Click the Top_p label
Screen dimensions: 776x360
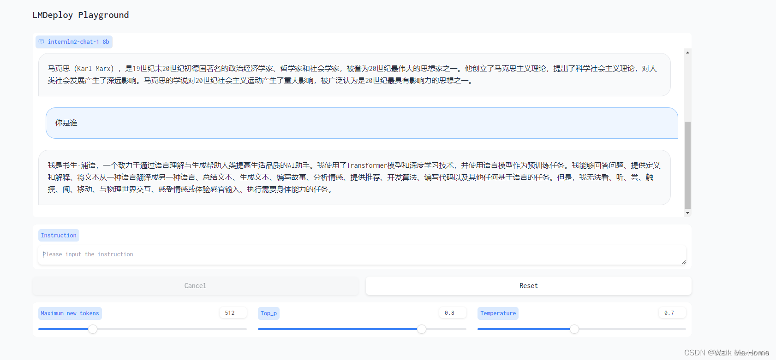click(269, 313)
